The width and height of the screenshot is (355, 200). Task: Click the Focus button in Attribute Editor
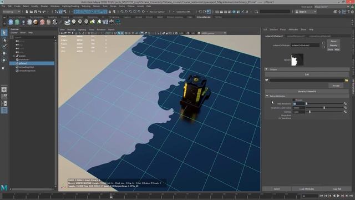(333, 41)
